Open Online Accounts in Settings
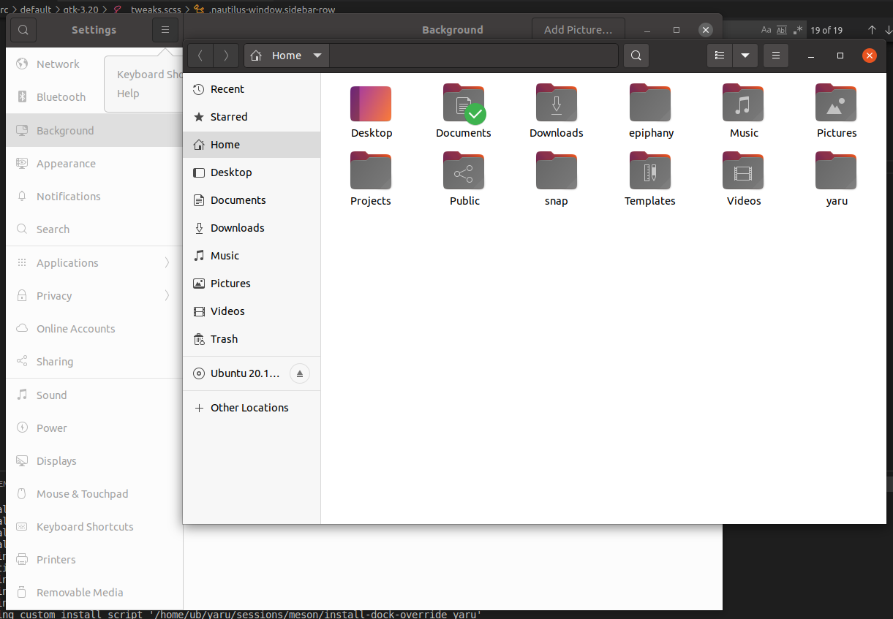 [94, 329]
